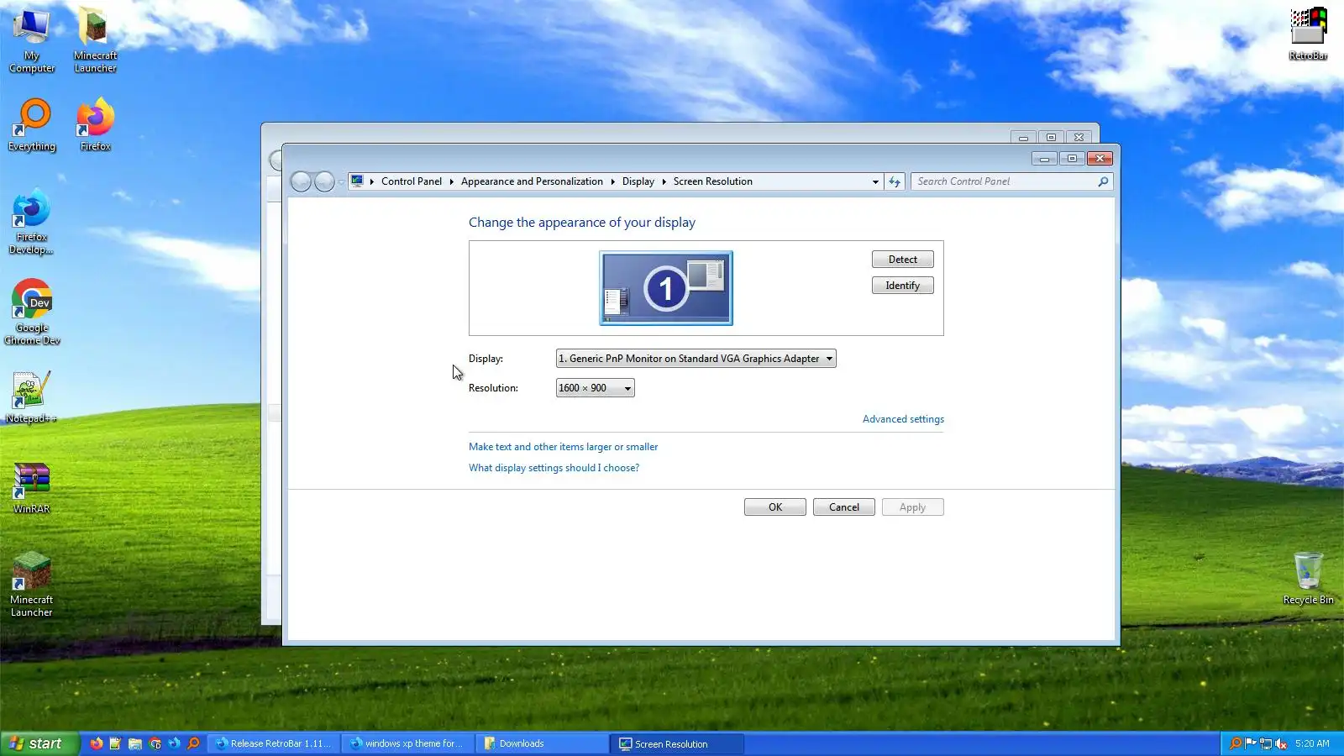1344x756 pixels.
Task: Open the Display monitor dropdown
Action: [x=696, y=359]
